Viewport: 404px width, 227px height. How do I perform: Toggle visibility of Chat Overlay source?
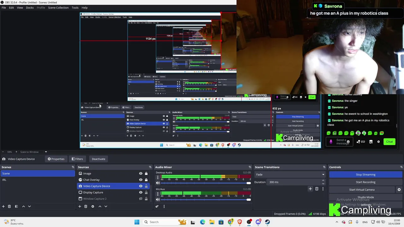141,180
